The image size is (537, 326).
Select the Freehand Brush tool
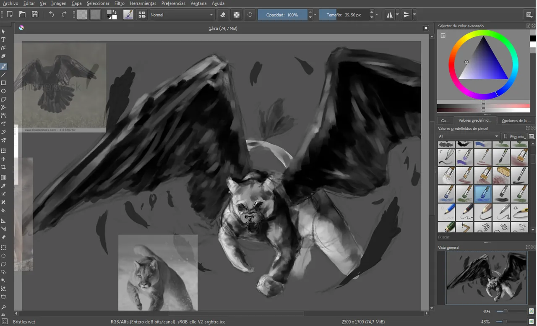3,66
